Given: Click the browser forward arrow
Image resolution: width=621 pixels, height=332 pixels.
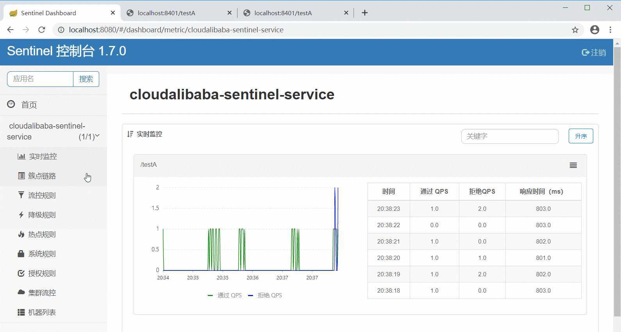Looking at the screenshot, I should coord(26,30).
